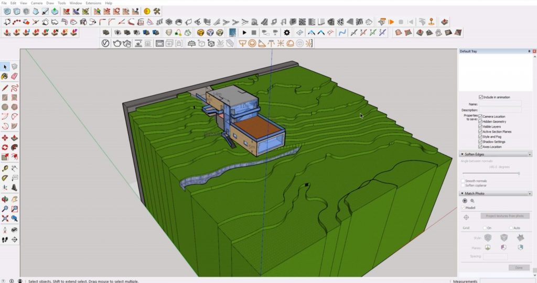Click the Add Scene plus icon in Match Photo
The image size is (537, 283).
pyautogui.click(x=465, y=201)
